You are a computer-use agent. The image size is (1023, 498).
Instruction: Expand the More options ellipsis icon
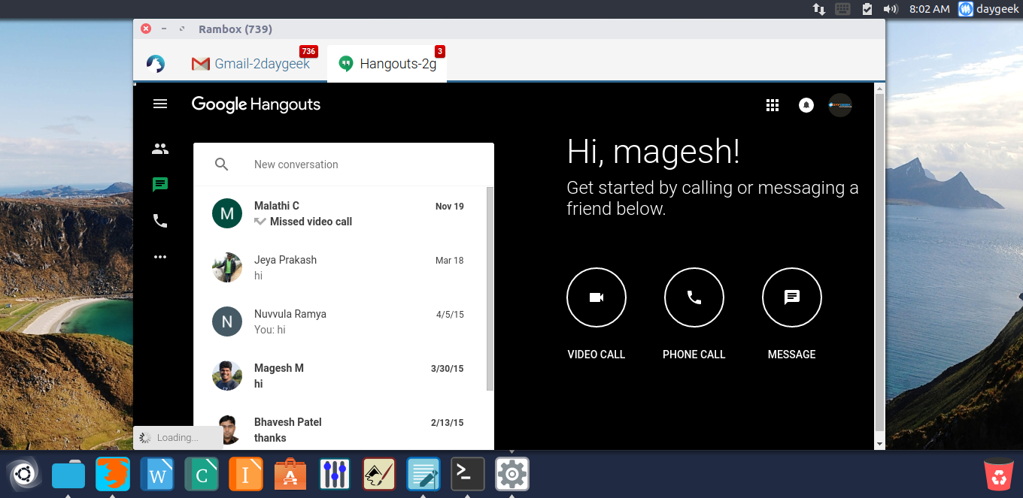pos(160,257)
